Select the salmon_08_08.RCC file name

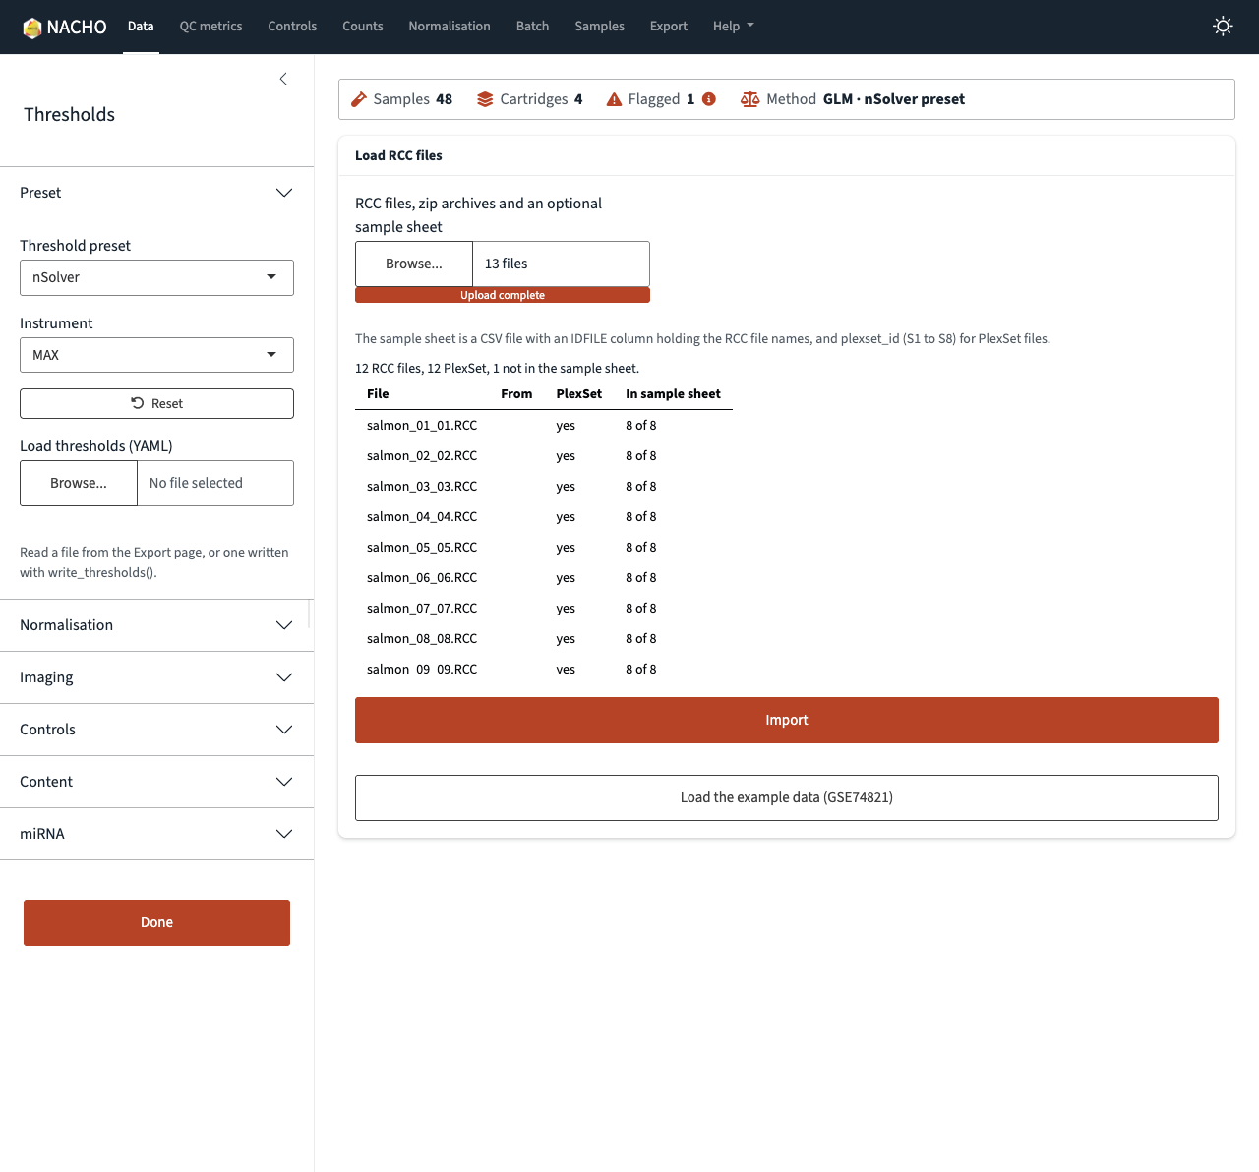pyautogui.click(x=422, y=639)
